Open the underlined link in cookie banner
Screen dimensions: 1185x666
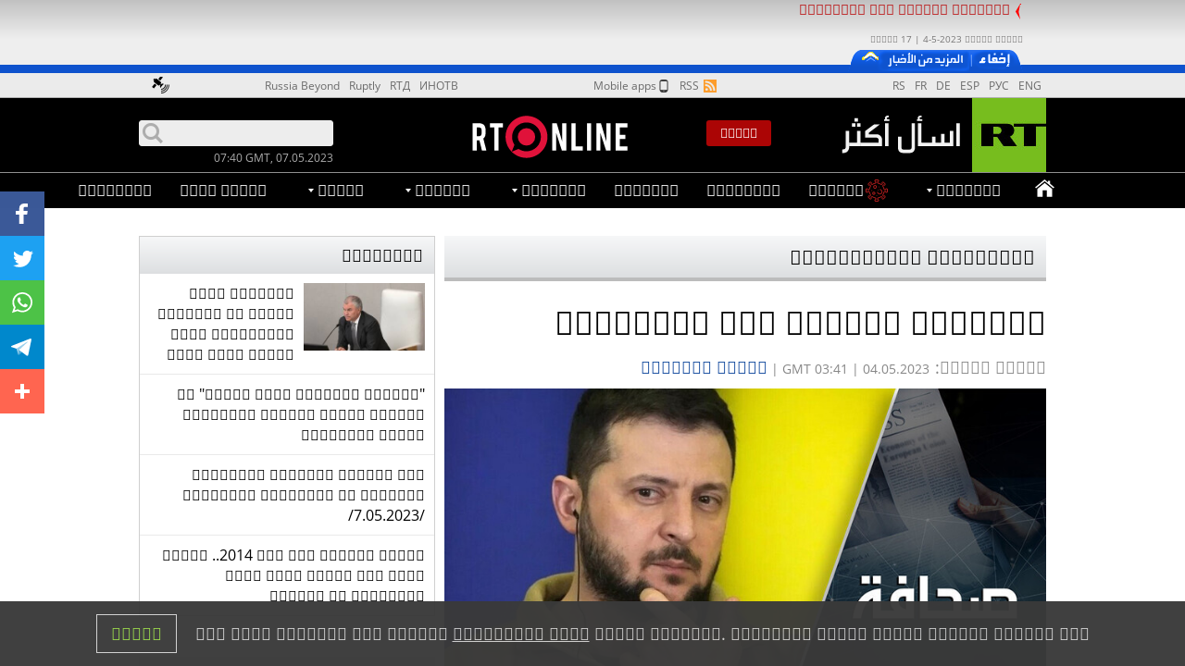[521, 634]
